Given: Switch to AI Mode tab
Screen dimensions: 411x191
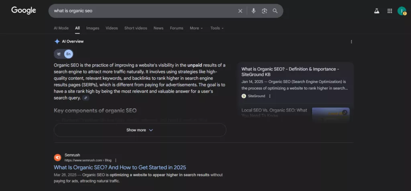Looking at the screenshot, I should pos(61,28).
